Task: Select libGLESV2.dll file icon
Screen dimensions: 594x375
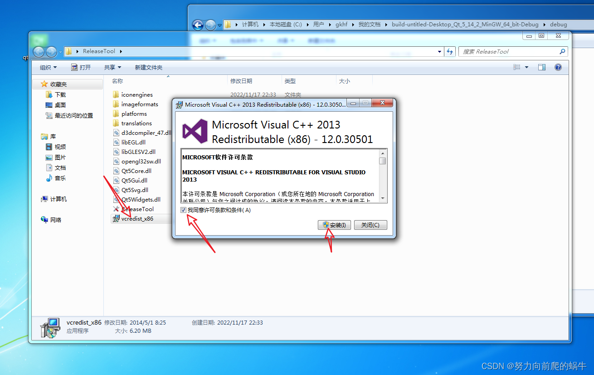Action: tap(116, 152)
